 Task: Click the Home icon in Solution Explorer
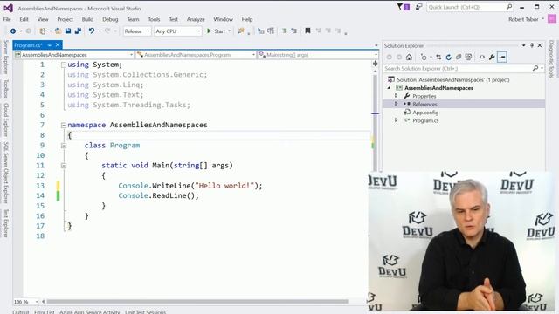coord(409,57)
